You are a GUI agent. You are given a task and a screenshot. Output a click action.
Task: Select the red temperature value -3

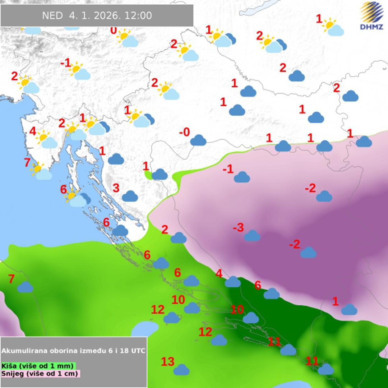click(x=238, y=227)
